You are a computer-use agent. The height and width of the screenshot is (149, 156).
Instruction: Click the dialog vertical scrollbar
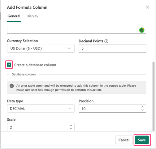tap(154, 97)
